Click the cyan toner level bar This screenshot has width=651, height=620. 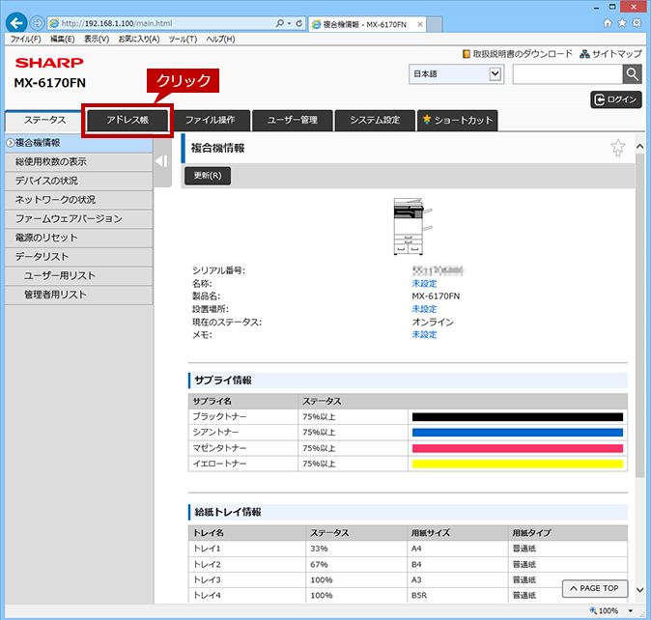[518, 433]
